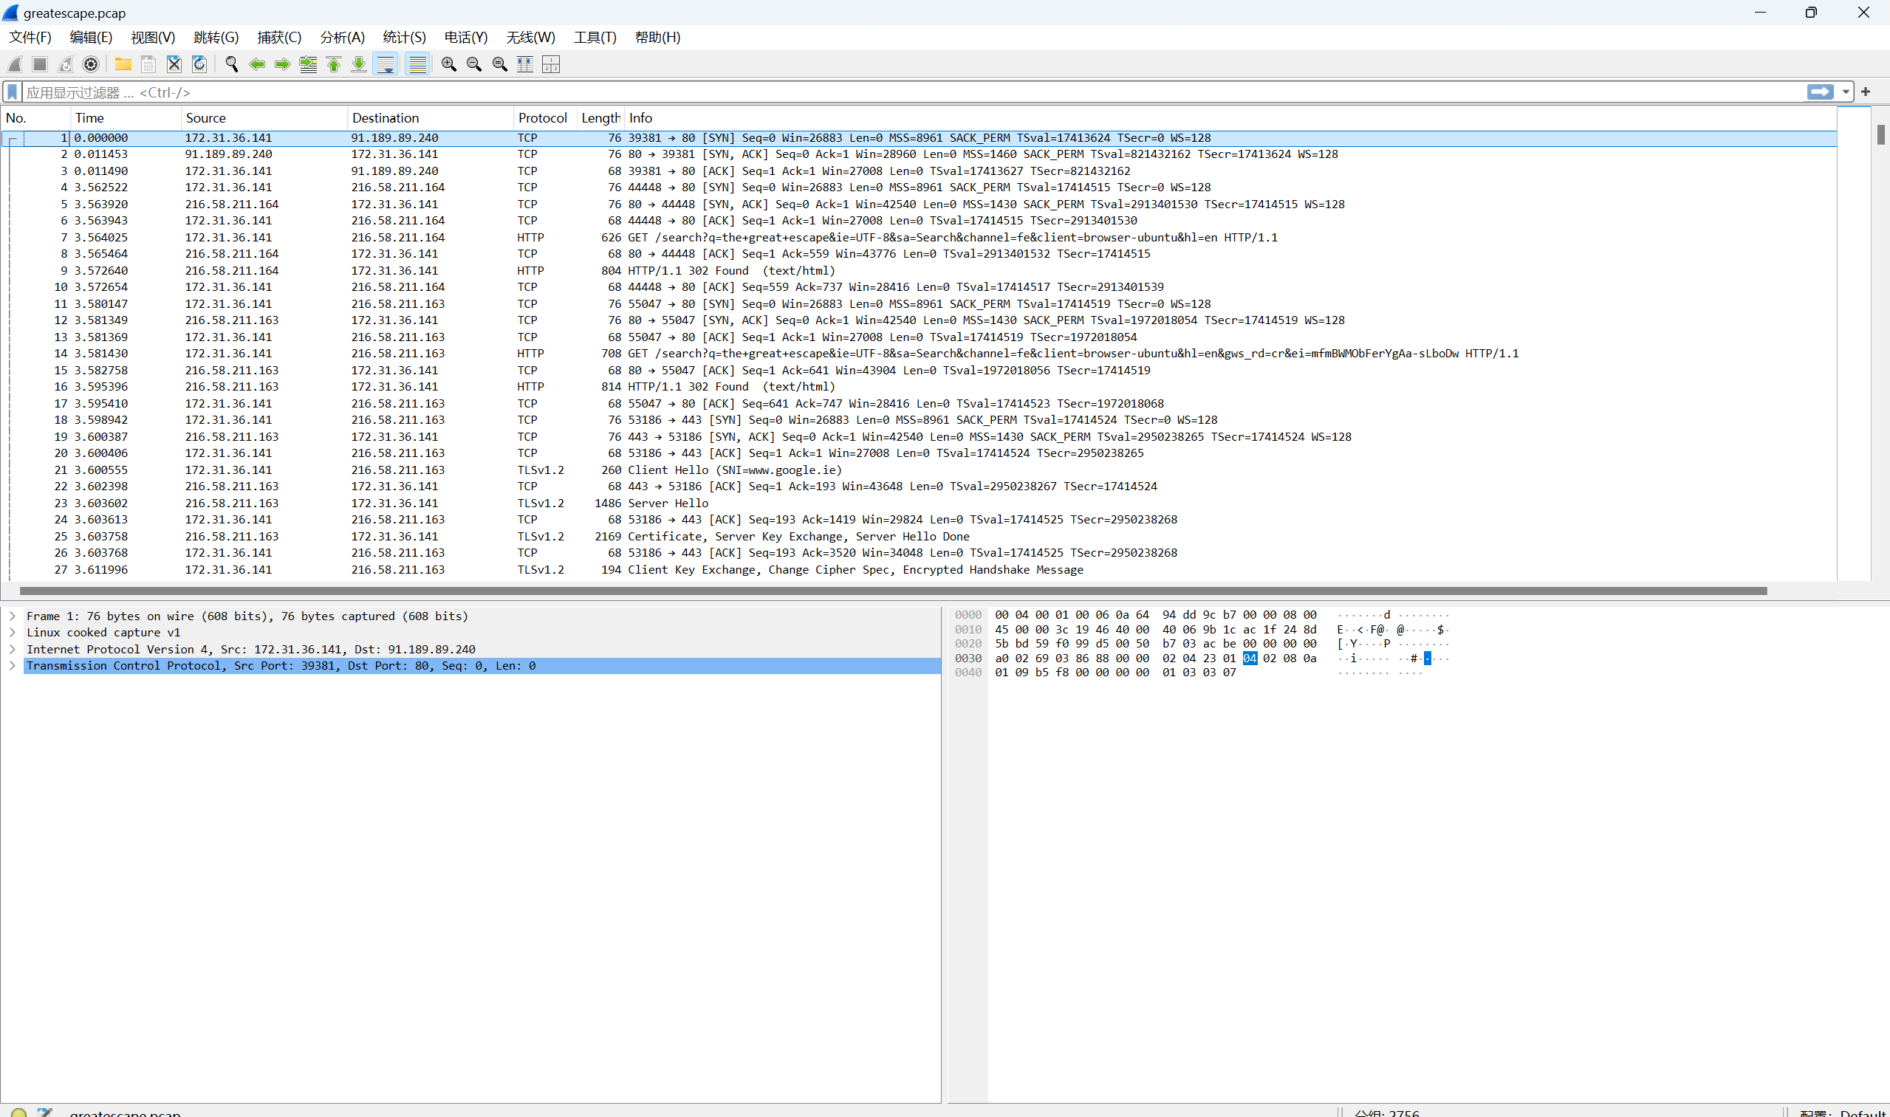Zoom in on packet text
The image size is (1890, 1117).
(449, 65)
